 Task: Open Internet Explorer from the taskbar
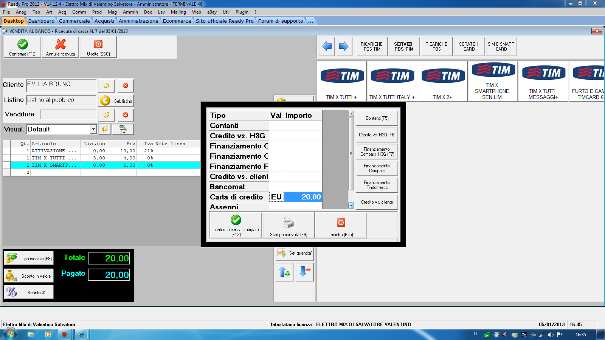pos(81,334)
